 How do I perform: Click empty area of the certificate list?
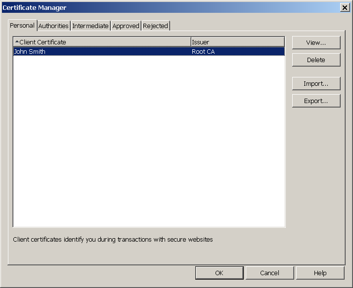(x=148, y=148)
